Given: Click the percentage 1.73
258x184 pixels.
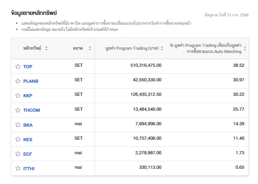Looking at the screenshot, I should pos(240,153).
